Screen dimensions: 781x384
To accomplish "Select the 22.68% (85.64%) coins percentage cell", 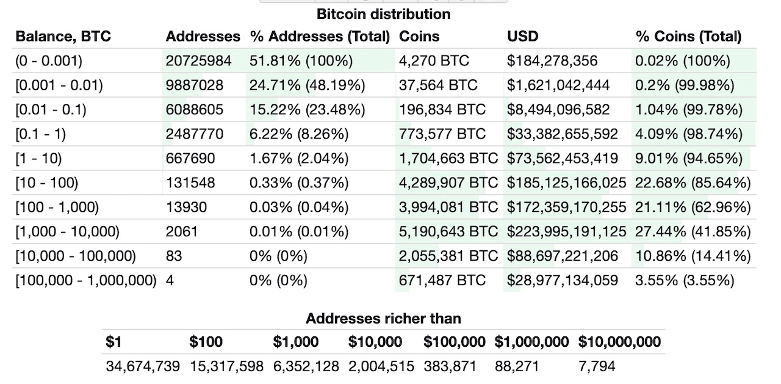I will point(693,183).
